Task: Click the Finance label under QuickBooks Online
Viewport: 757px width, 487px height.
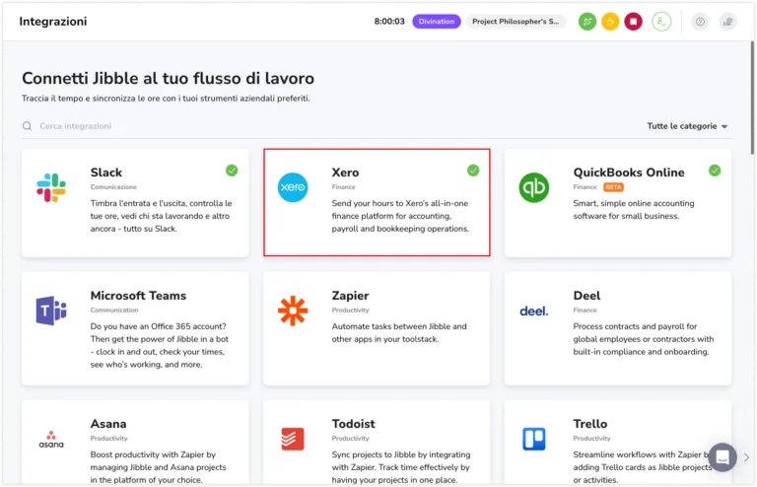Action: (585, 186)
